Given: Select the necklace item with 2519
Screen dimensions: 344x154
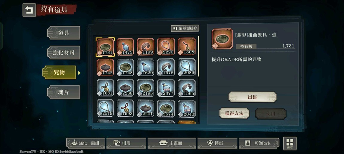Looking at the screenshot, I should tap(105, 108).
